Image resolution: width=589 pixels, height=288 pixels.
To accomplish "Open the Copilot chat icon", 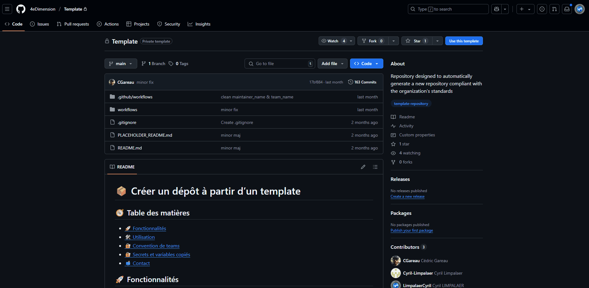I will (x=497, y=9).
